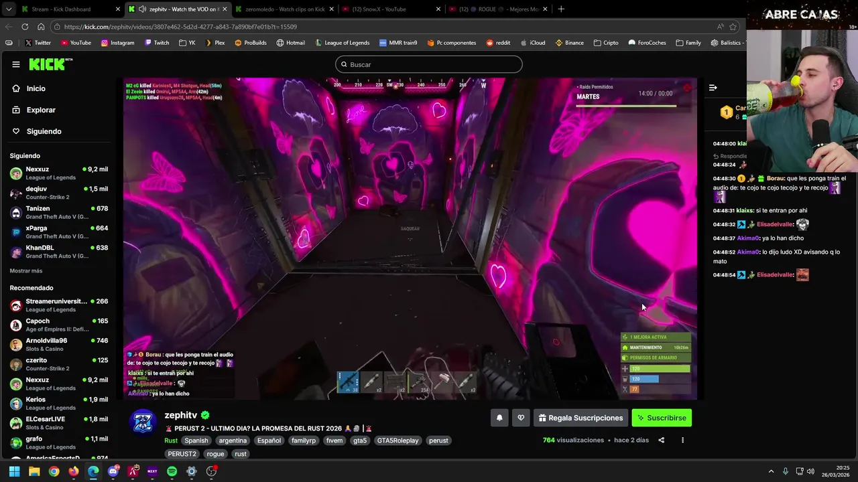
Task: Select the GTA5Roleplay tag
Action: click(397, 440)
